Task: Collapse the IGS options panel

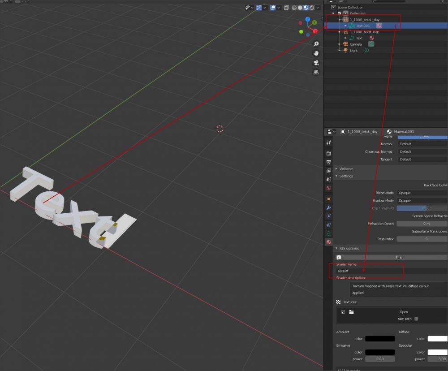Action: [x=349, y=248]
